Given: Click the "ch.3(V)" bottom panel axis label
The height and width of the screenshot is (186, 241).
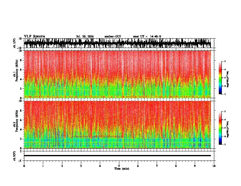Looking at the screenshot, I should click(15, 156).
